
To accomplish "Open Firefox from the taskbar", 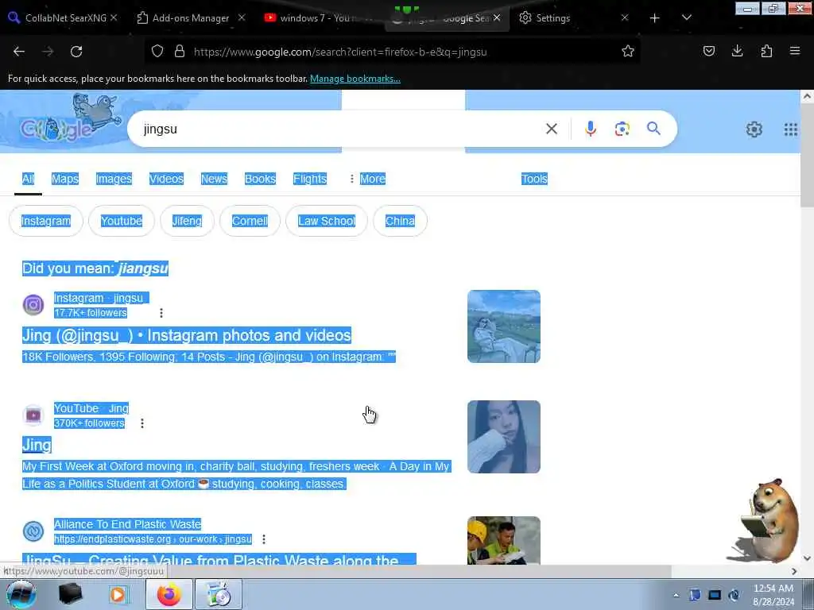I will point(169,594).
